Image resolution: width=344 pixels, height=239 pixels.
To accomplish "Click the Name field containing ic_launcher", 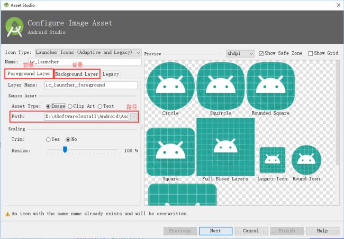I will click(85, 62).
